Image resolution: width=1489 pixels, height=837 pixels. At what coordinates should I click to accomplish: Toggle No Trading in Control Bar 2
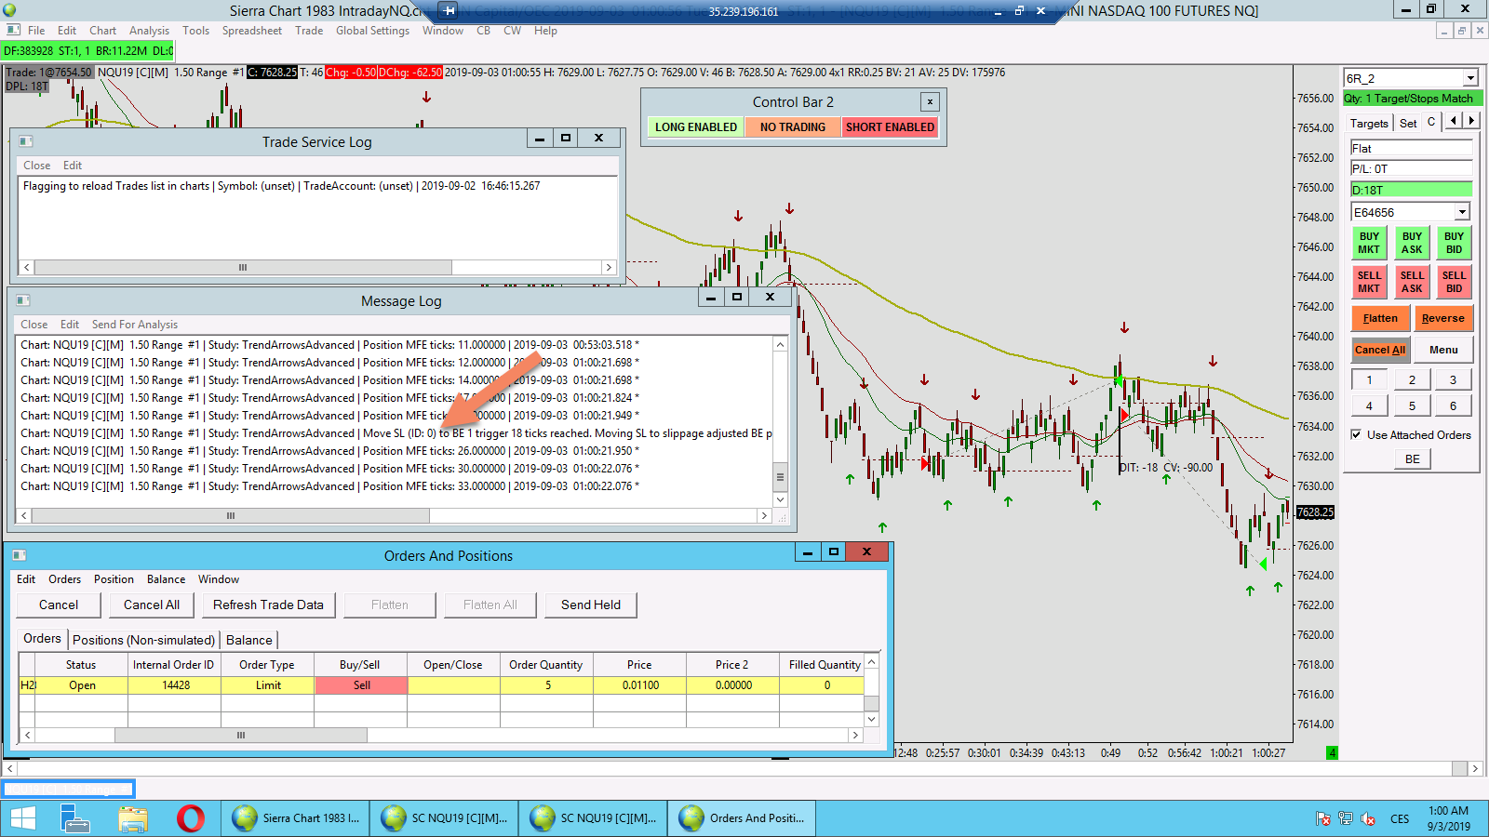[x=793, y=127]
